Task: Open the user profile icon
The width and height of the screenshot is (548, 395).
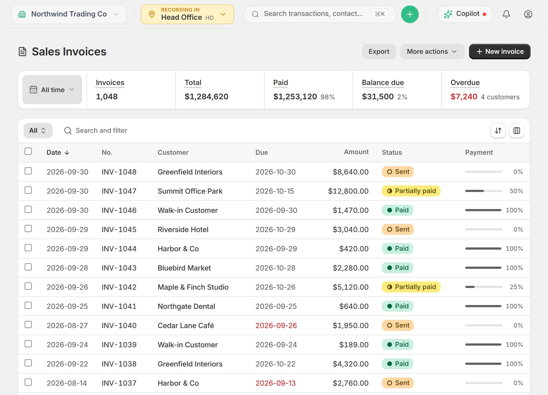Action: (528, 14)
